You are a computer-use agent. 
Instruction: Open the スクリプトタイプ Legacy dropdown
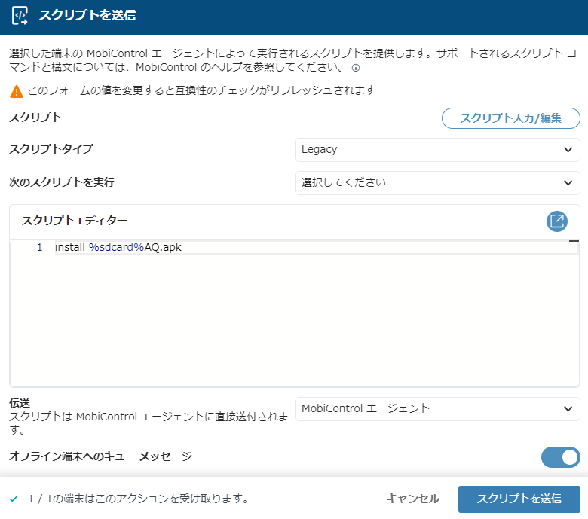pyautogui.click(x=437, y=149)
